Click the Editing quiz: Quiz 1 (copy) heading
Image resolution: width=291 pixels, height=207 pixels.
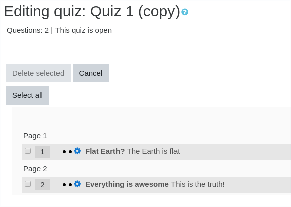click(92, 12)
